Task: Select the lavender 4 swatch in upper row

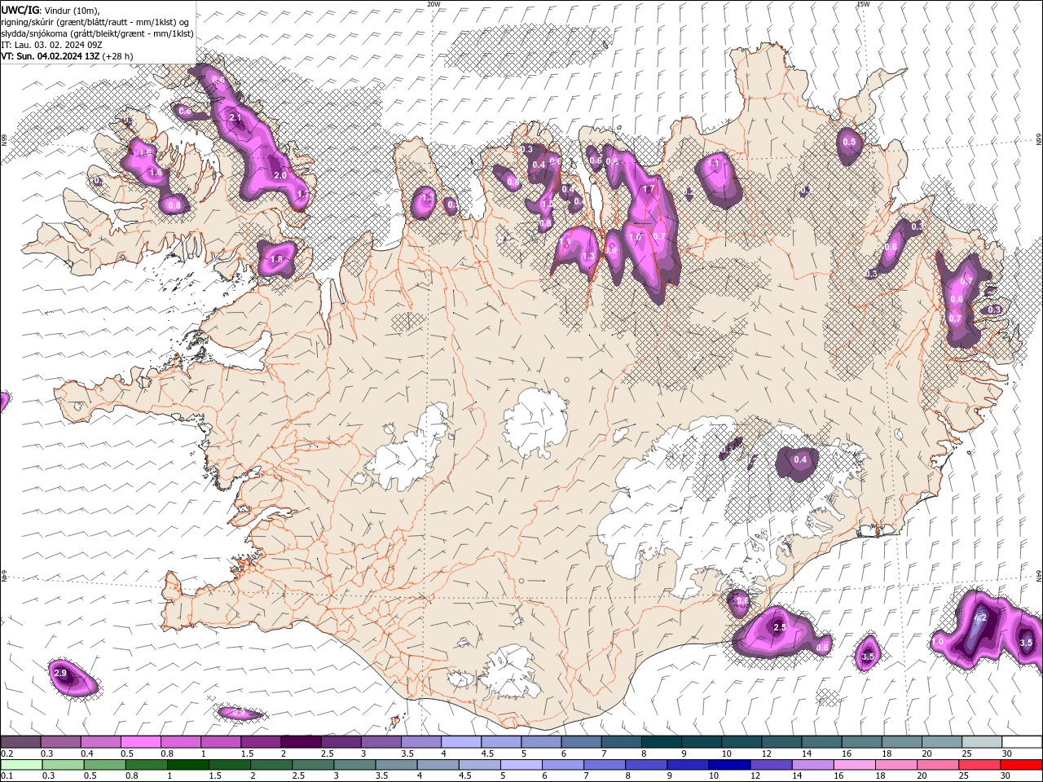Action: (x=460, y=742)
